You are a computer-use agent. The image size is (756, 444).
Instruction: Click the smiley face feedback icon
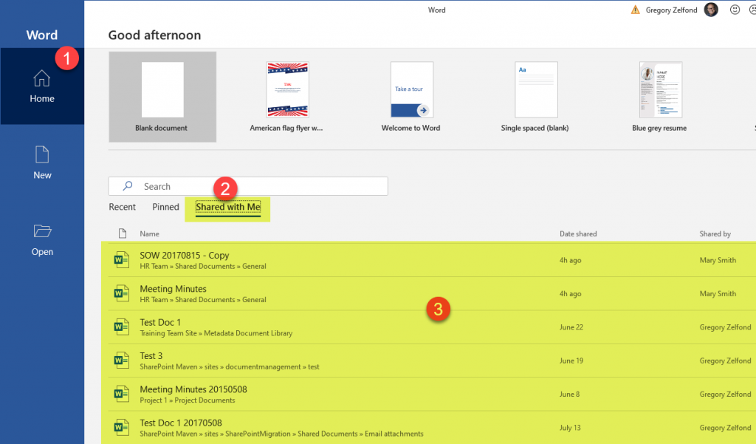735,10
